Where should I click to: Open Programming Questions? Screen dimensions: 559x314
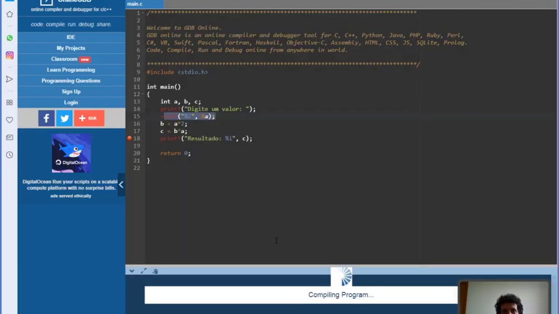71,81
